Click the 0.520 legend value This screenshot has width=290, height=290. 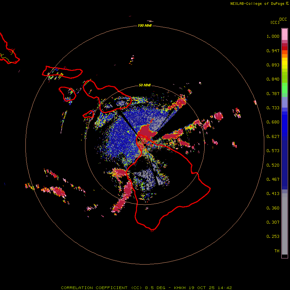273,165
